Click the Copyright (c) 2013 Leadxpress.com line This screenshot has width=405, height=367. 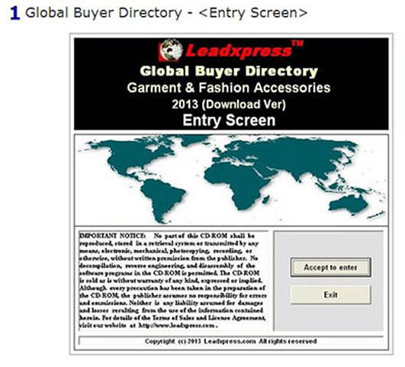tap(230, 341)
